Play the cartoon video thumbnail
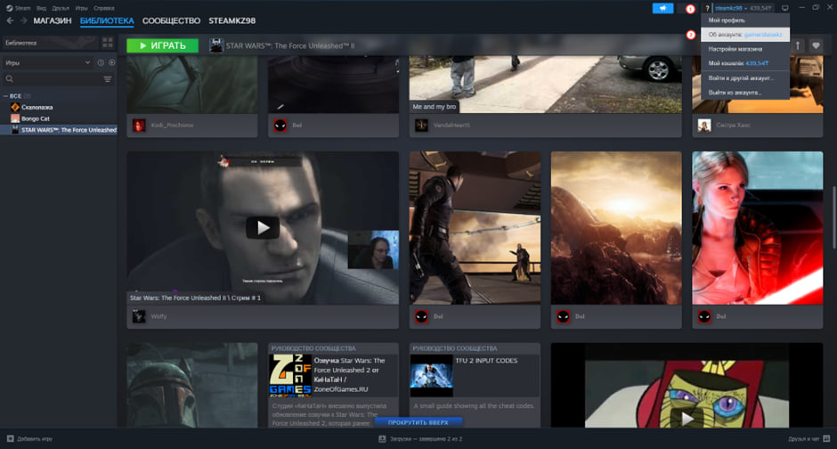837x449 pixels. click(687, 419)
